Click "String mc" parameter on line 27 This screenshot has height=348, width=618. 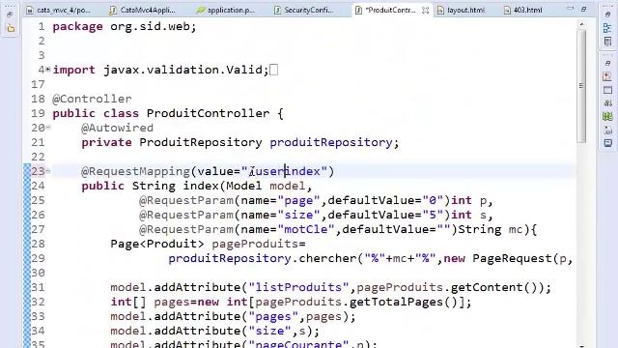click(x=491, y=229)
